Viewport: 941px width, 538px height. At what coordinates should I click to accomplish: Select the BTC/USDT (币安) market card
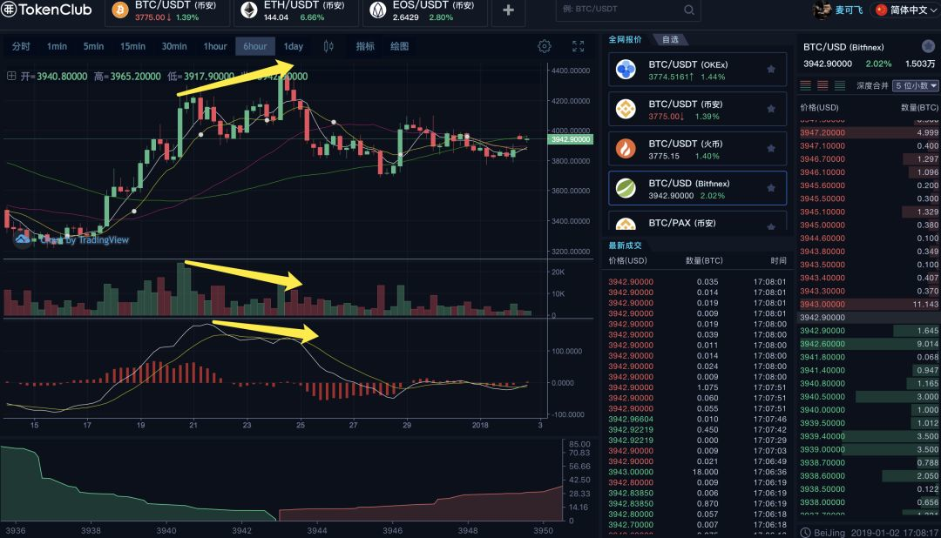[x=697, y=109]
